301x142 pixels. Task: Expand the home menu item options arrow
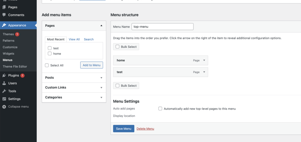click(204, 61)
